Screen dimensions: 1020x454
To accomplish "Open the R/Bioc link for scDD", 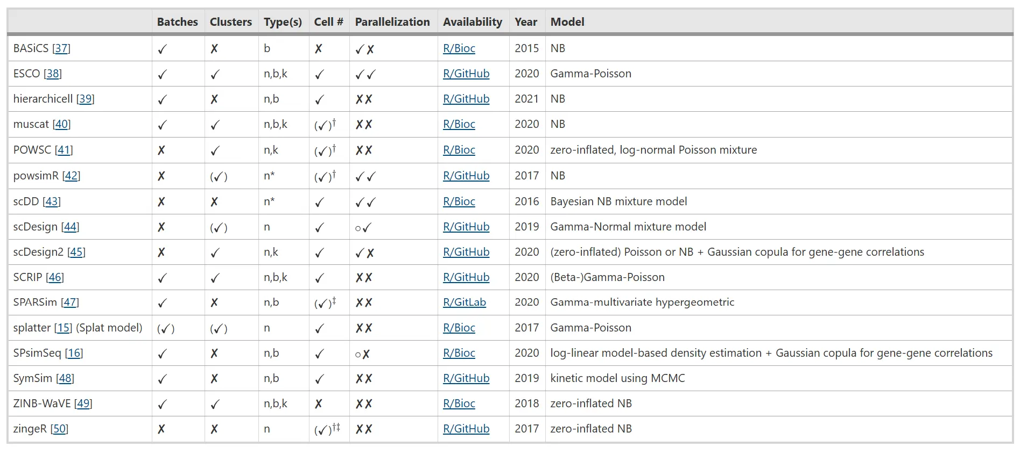I will [x=459, y=201].
